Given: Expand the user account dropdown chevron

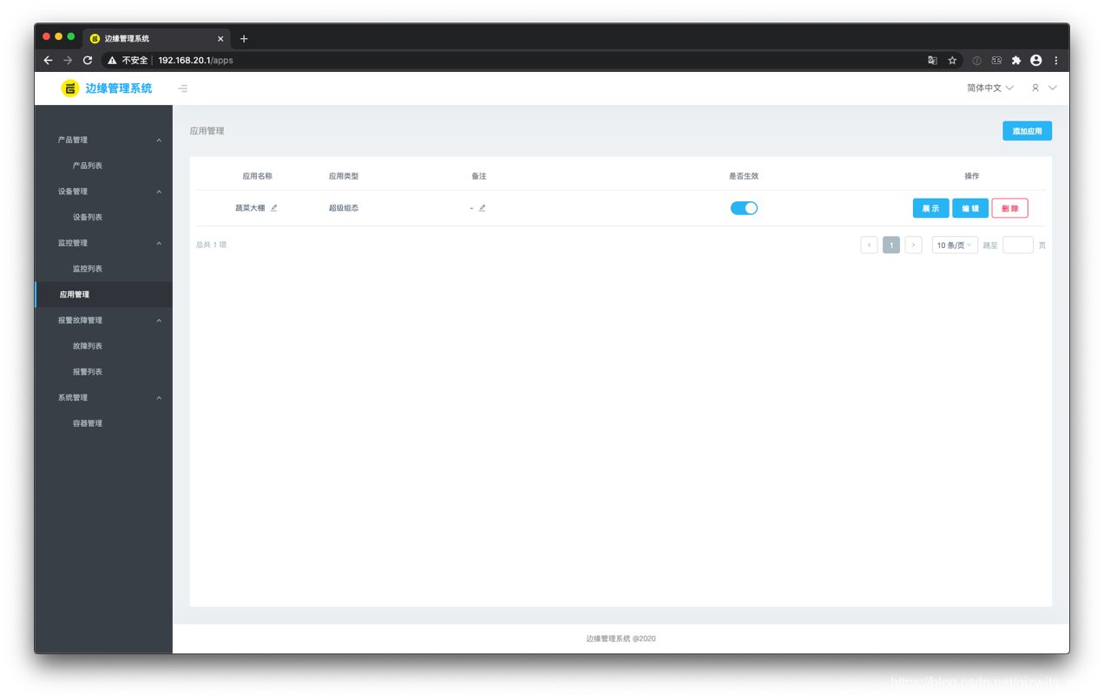Looking at the screenshot, I should pyautogui.click(x=1053, y=88).
